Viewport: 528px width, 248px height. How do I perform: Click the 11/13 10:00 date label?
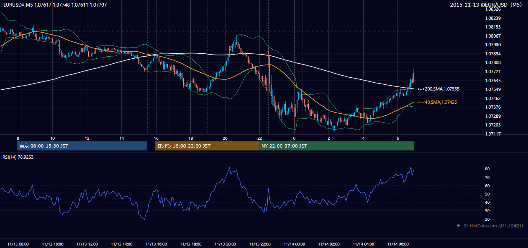point(52,244)
